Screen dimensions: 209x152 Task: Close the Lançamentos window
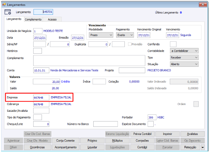coord(203,5)
